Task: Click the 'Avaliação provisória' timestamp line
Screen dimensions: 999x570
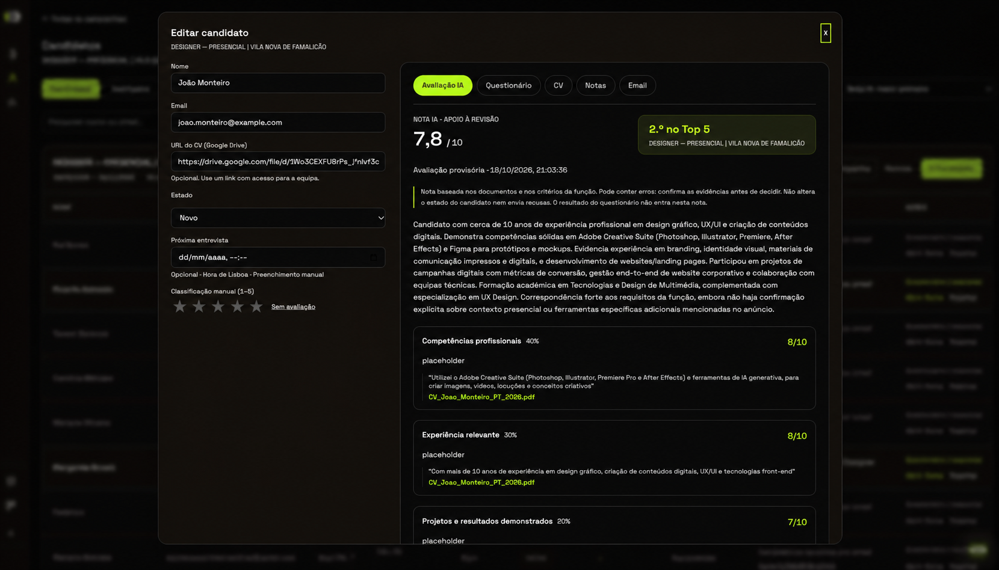Action: [490, 170]
